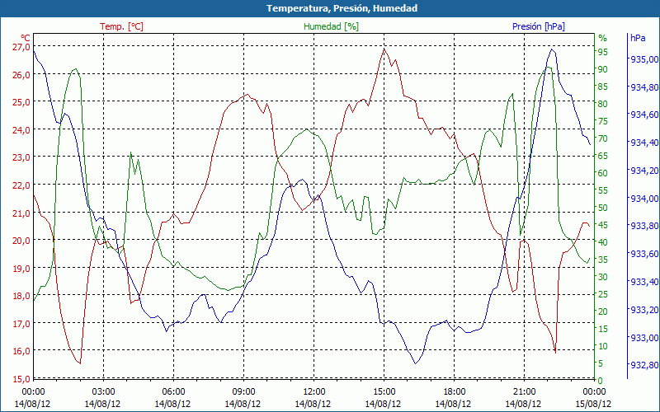The height and width of the screenshot is (412, 660).
Task: Click the '934,20' pressure axis value
Action: click(643, 171)
